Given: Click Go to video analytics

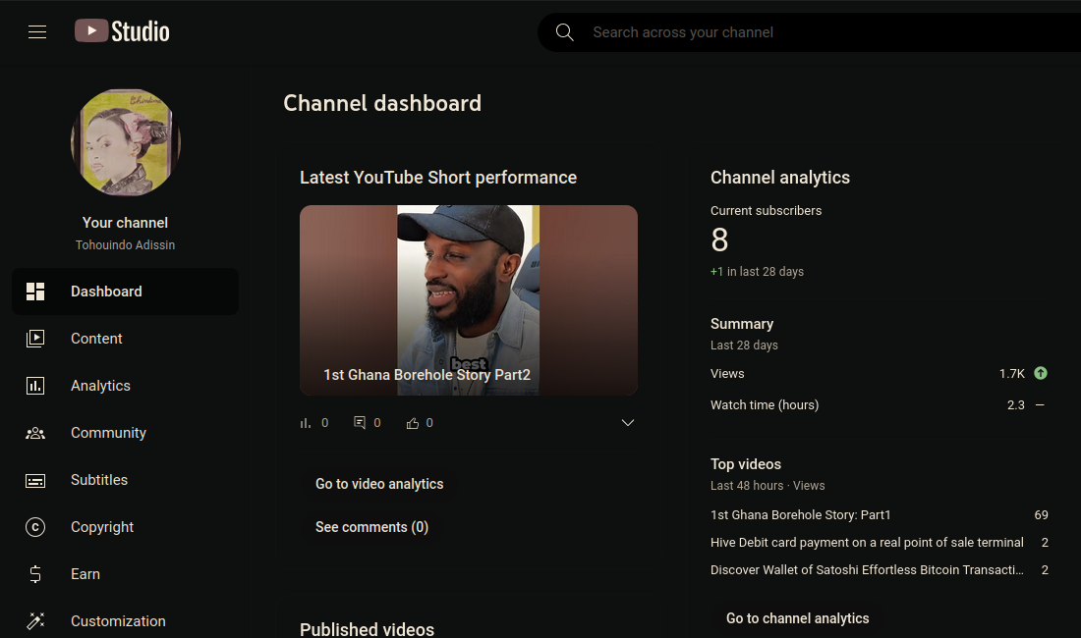Looking at the screenshot, I should 379,484.
